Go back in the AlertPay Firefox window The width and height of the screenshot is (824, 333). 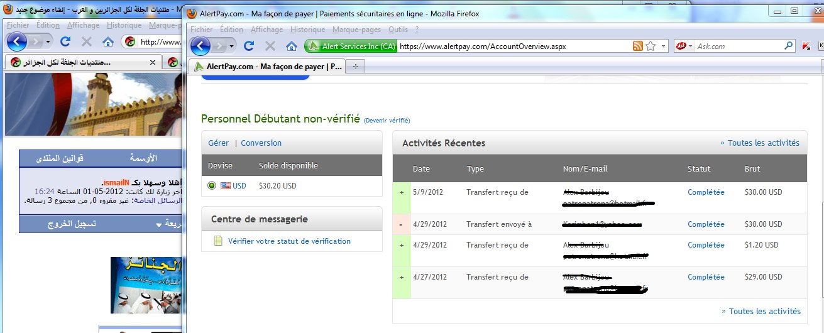[201, 46]
